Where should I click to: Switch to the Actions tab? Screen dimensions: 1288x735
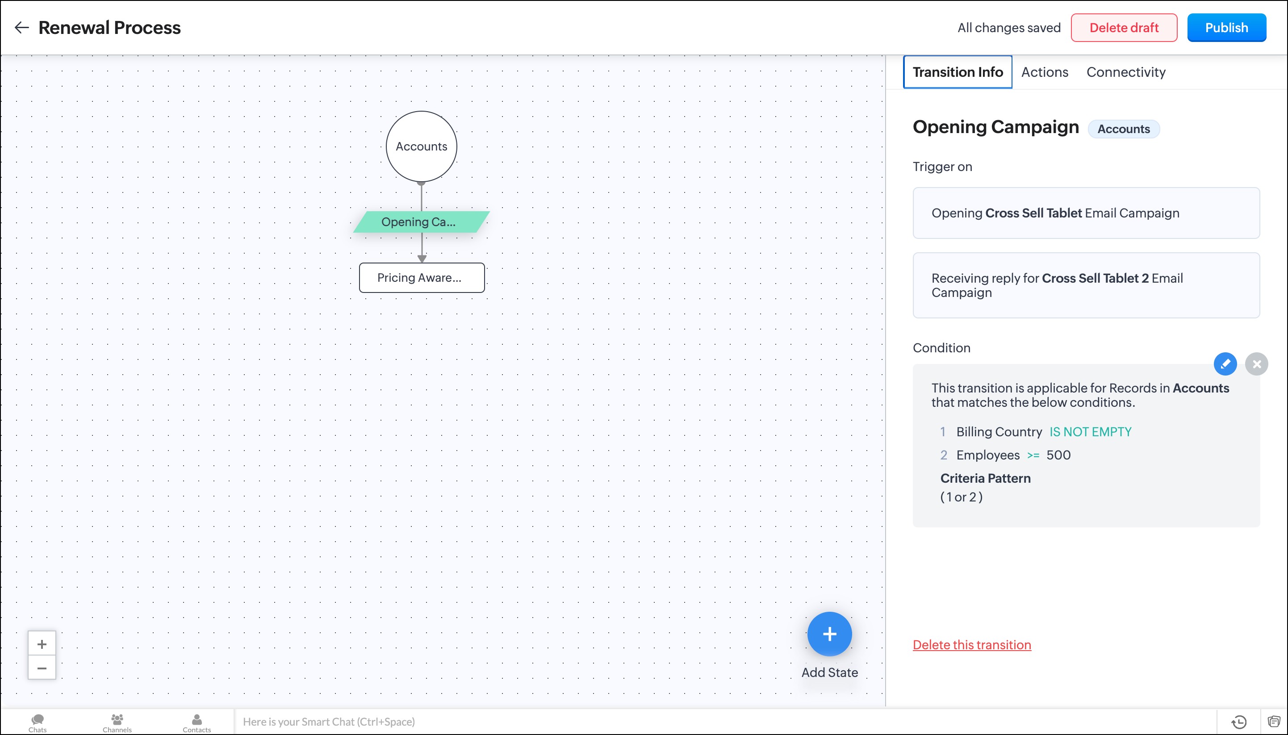pyautogui.click(x=1044, y=72)
